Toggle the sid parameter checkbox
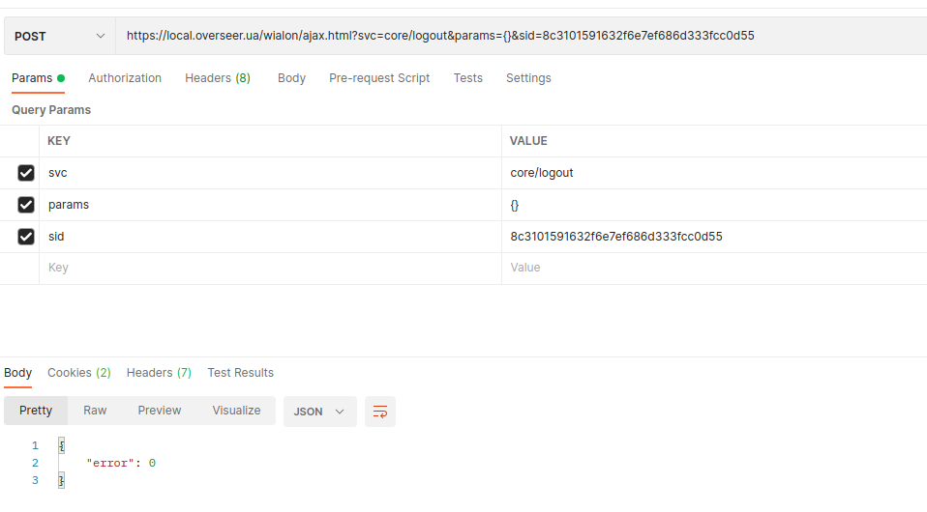The image size is (927, 512). 26,237
